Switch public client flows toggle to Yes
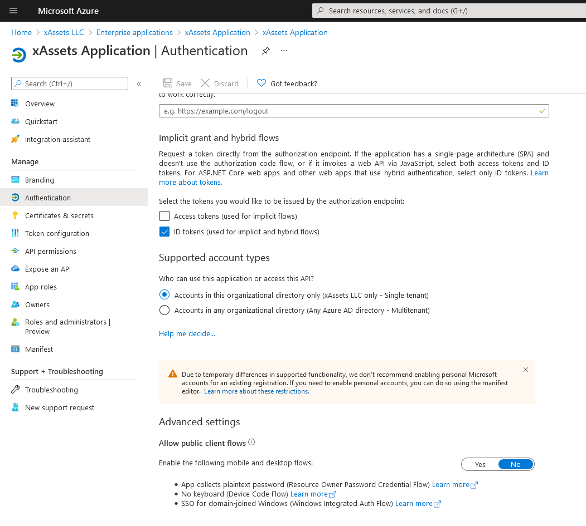Viewport: 586px width, 526px height. click(x=480, y=464)
